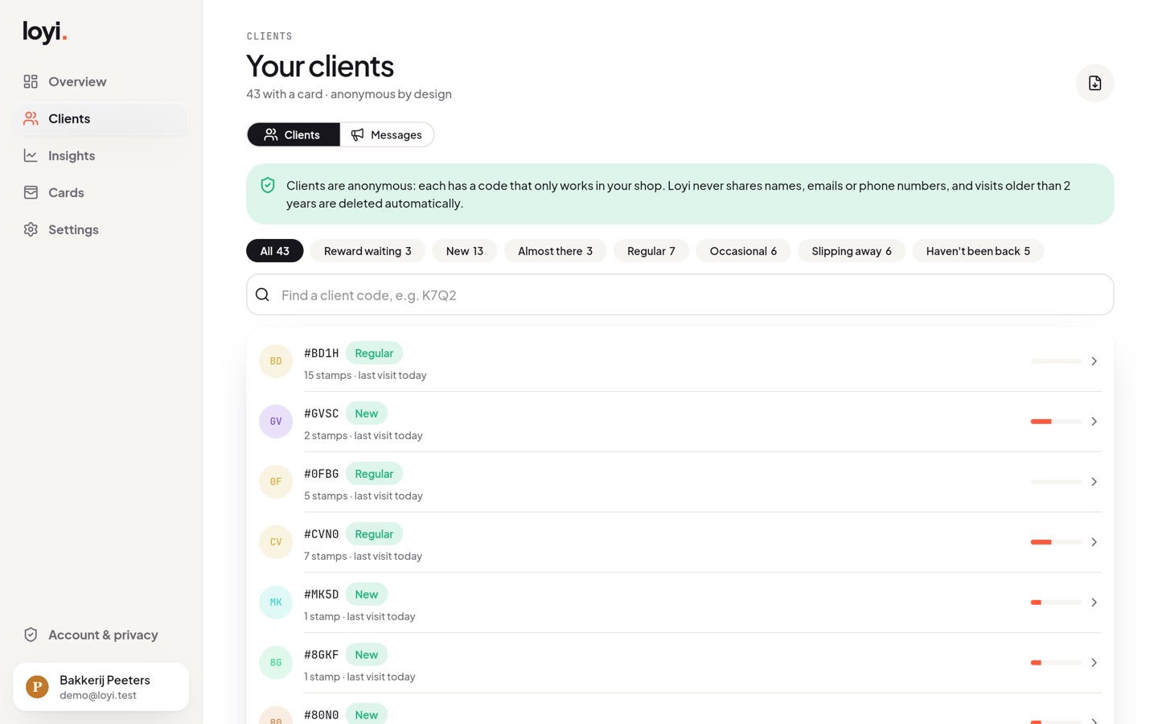Image resolution: width=1158 pixels, height=724 pixels.
Task: Click the client code #BD1H
Action: click(x=322, y=353)
